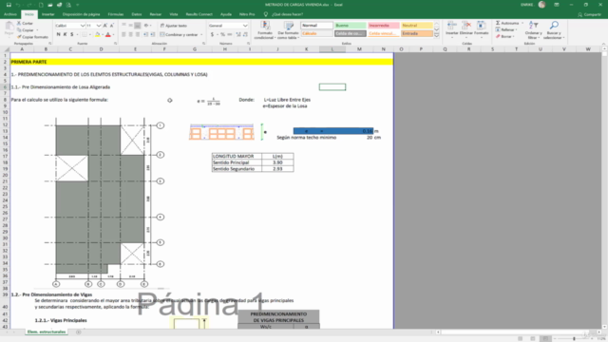Redo the last undone action
Screen dimensions: 608x342
(29, 5)
